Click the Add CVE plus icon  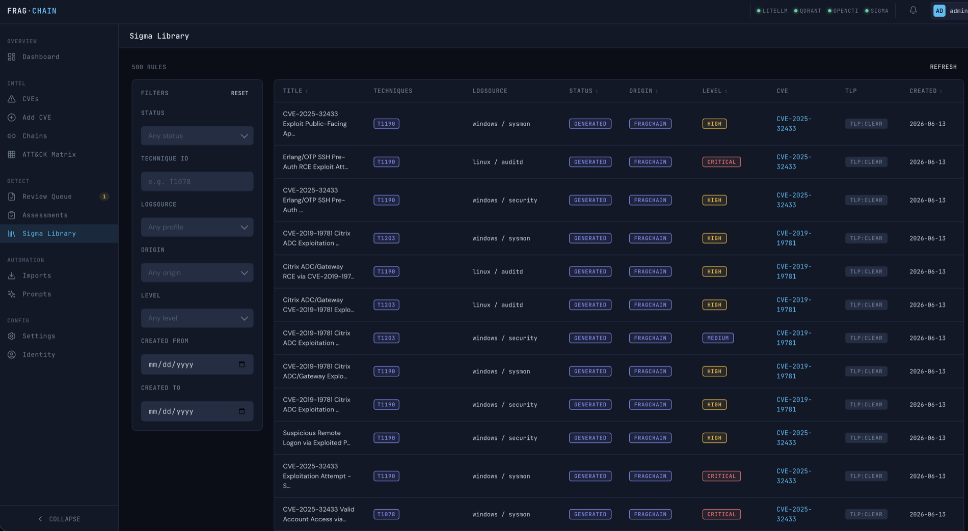(12, 118)
